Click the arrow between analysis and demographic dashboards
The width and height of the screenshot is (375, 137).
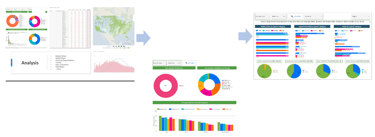pyautogui.click(x=143, y=38)
